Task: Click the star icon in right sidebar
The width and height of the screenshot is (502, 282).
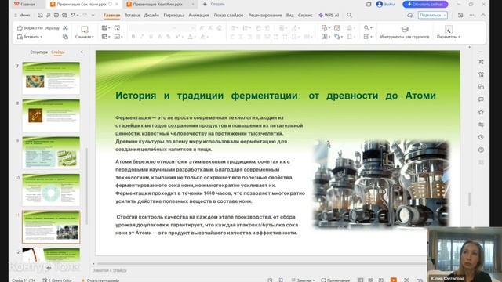Action: 481,112
